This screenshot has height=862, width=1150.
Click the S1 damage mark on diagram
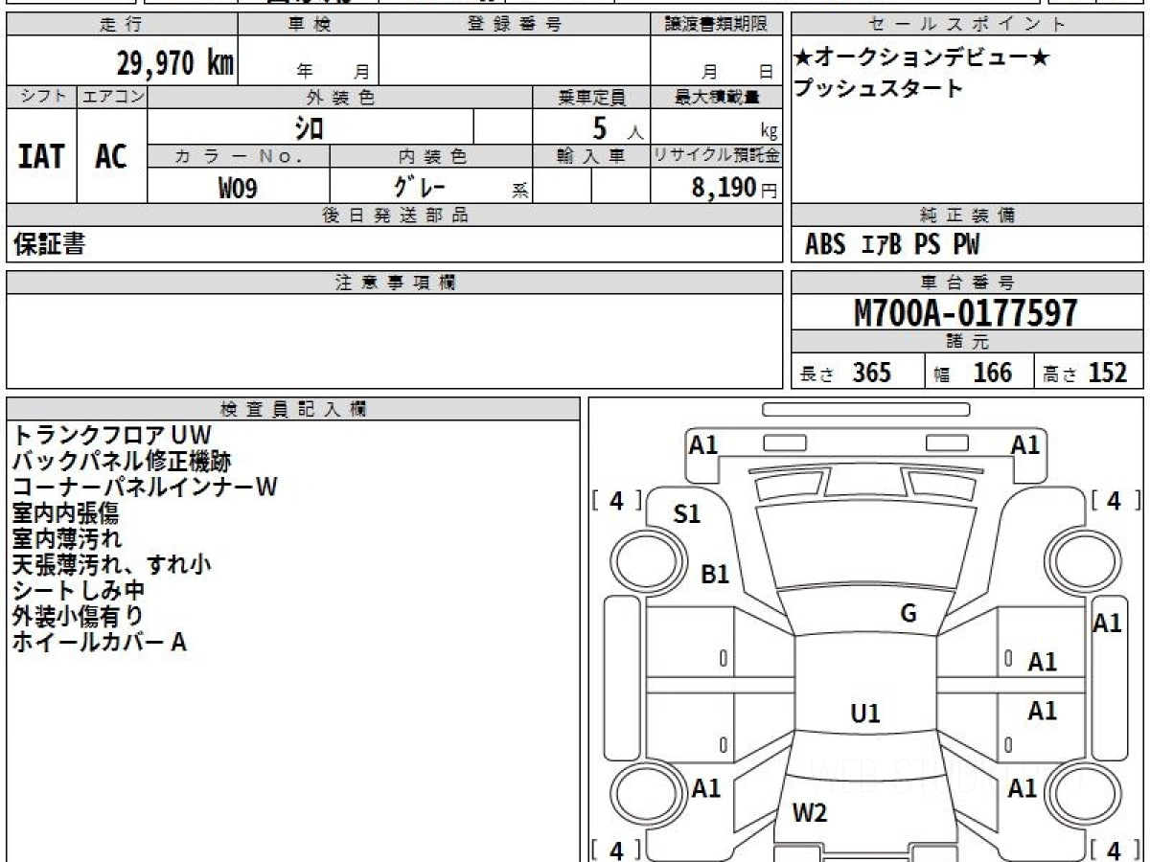coord(686,514)
